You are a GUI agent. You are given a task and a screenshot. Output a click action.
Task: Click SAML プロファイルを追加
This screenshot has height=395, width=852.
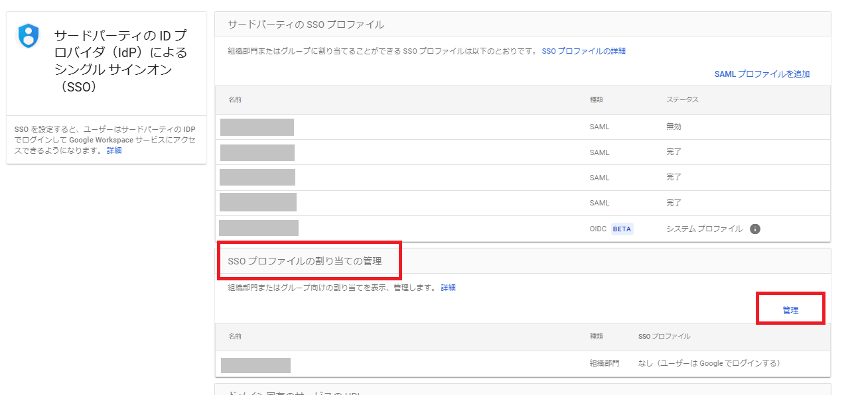point(762,74)
